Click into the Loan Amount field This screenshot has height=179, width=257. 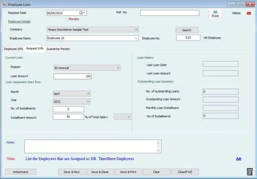72,76
